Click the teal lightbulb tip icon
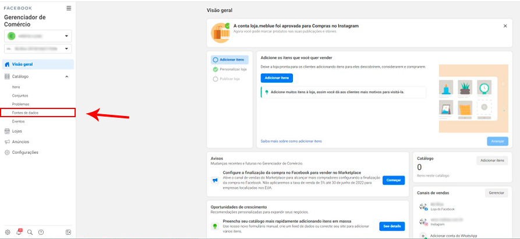 click(266, 92)
